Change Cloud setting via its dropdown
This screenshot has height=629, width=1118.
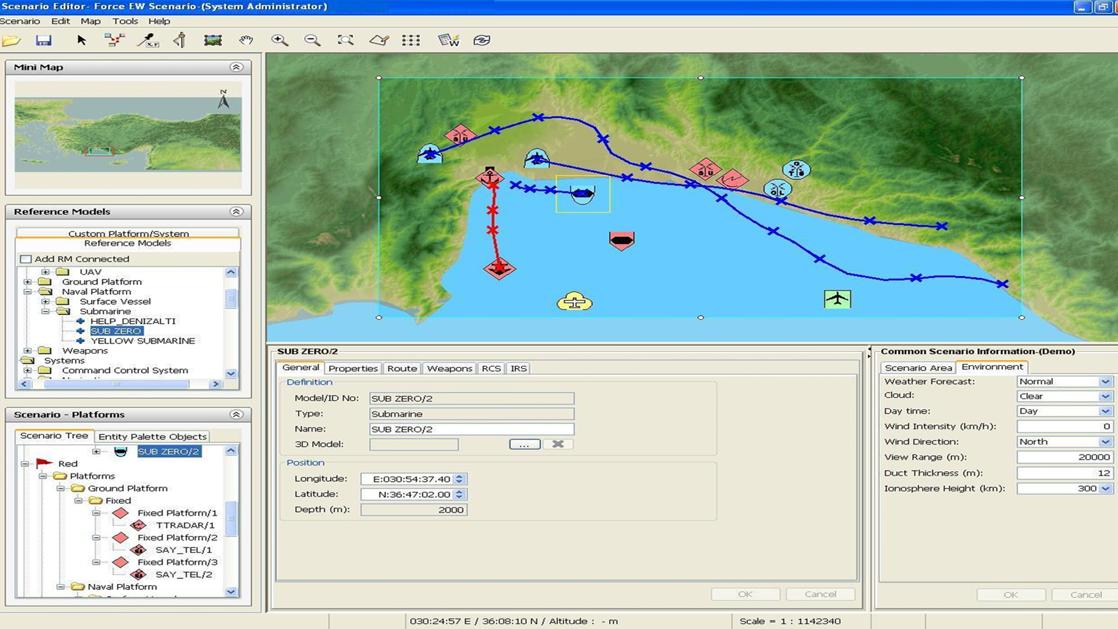click(x=1106, y=395)
